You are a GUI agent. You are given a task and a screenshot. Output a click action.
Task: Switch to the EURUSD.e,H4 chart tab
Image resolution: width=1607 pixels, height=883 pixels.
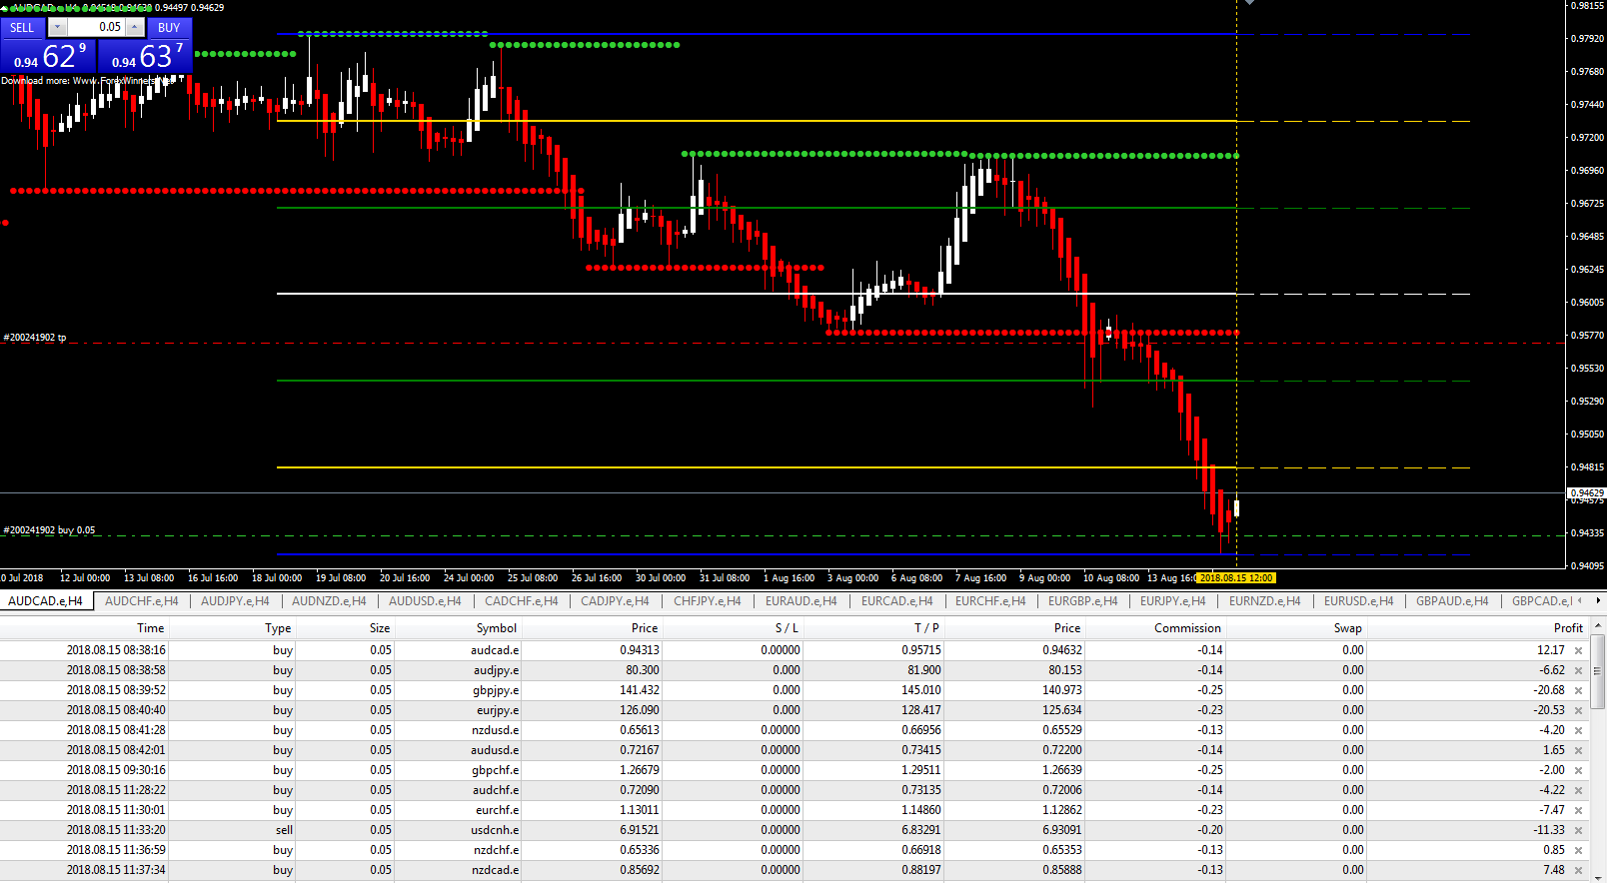(1358, 601)
